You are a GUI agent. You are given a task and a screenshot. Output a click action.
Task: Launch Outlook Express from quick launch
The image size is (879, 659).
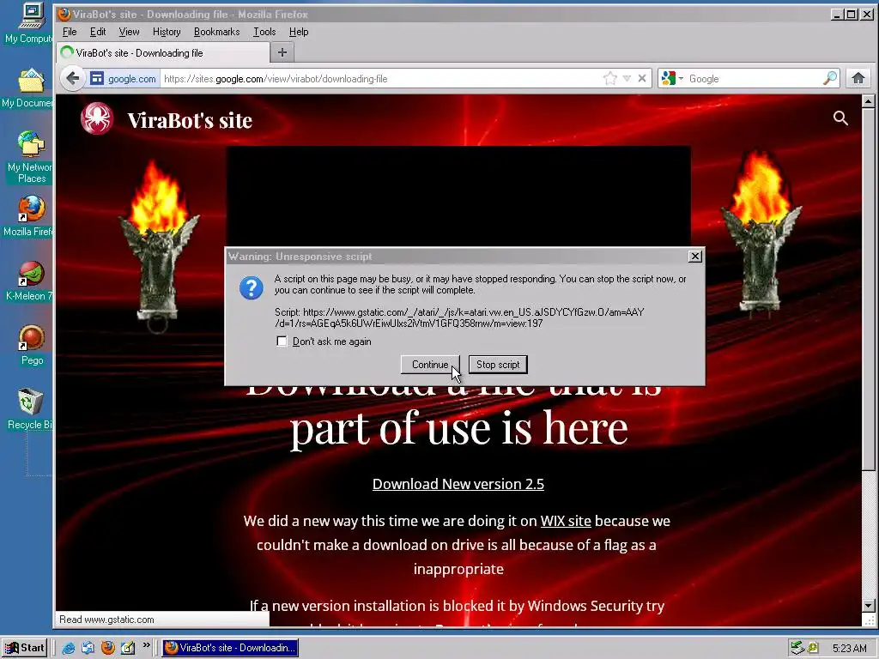coord(88,648)
